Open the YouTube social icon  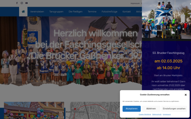pos(26,3)
